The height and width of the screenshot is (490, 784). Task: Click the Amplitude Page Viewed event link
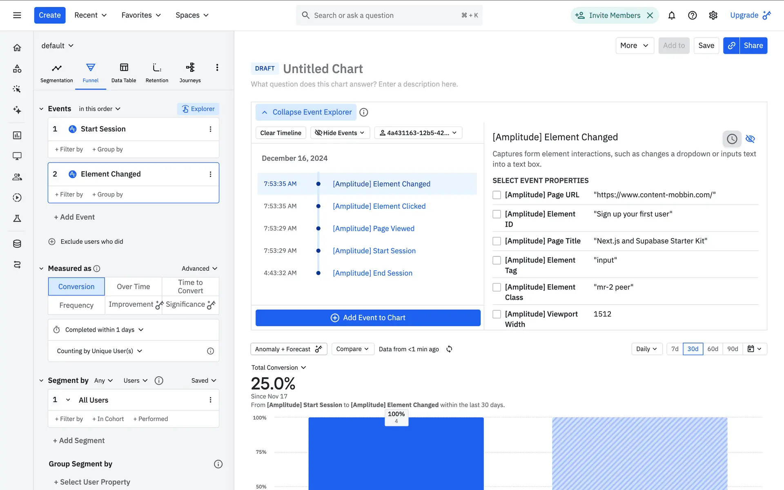(373, 229)
